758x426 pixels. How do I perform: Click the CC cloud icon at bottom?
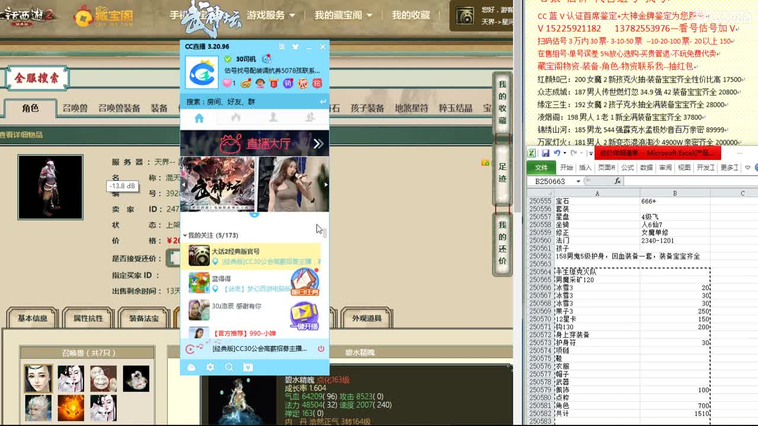tap(191, 367)
